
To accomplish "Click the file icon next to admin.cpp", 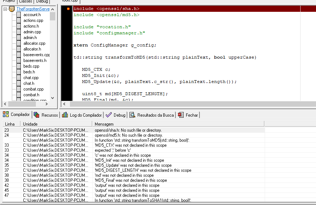I will click(19, 32).
